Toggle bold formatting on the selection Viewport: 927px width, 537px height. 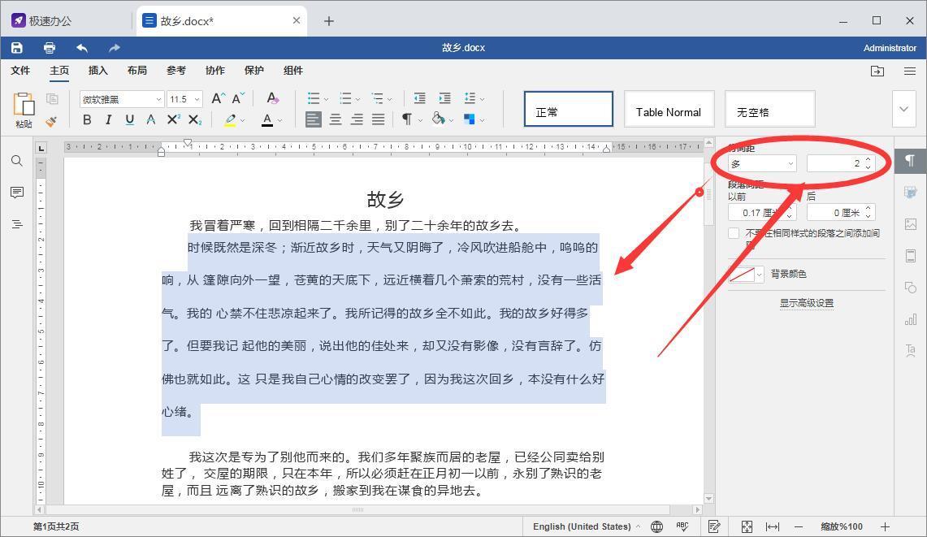[x=87, y=119]
